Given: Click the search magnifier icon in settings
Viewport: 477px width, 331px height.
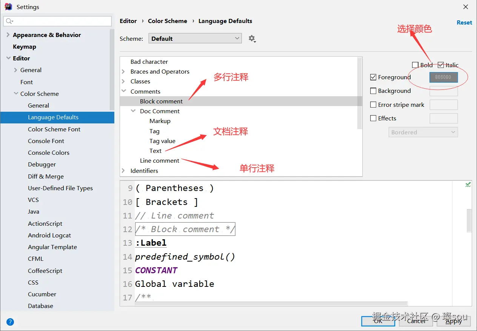Looking at the screenshot, I should (9, 21).
